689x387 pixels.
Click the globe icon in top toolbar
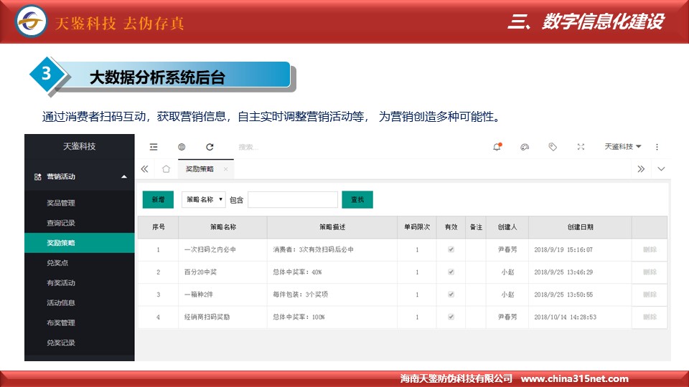(182, 147)
